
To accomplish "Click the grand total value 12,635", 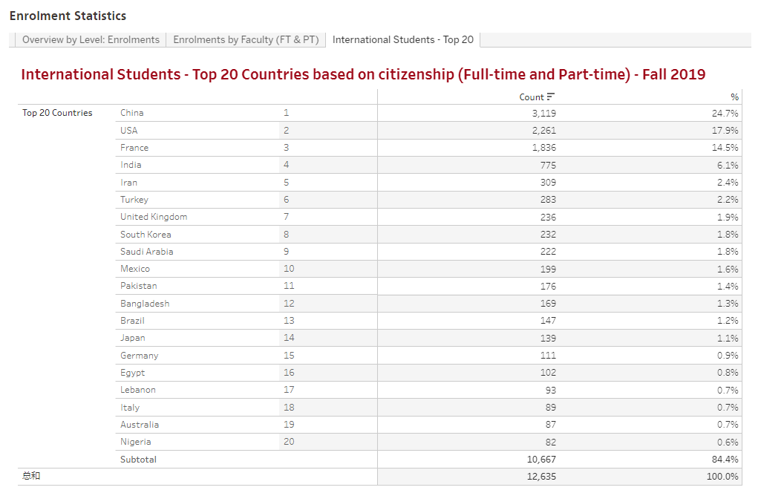I will tap(541, 477).
